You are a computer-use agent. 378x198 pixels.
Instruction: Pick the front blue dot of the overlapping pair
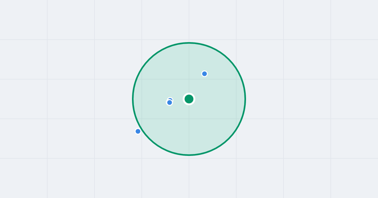(169, 102)
